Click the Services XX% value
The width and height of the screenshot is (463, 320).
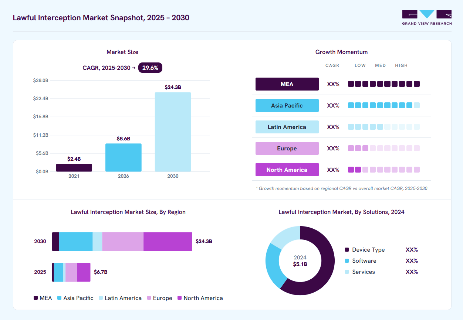pos(412,272)
